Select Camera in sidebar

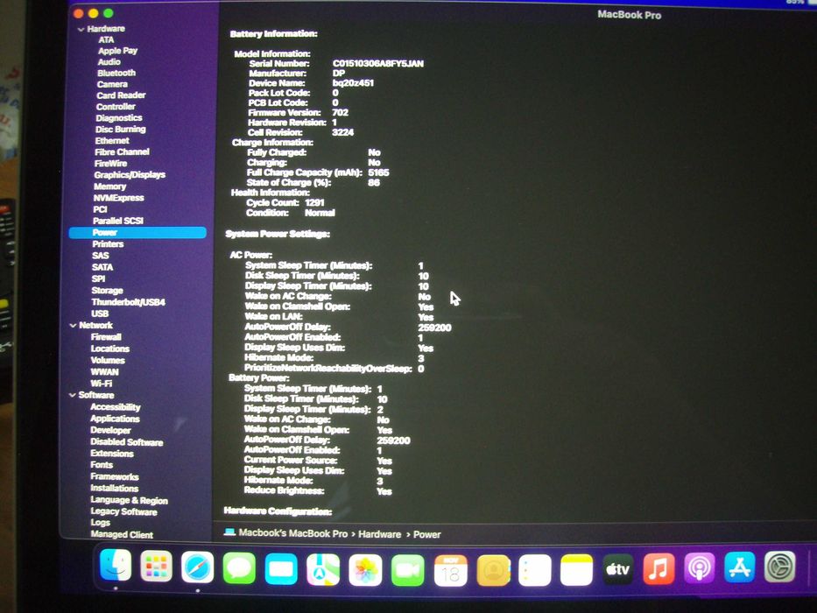(112, 84)
